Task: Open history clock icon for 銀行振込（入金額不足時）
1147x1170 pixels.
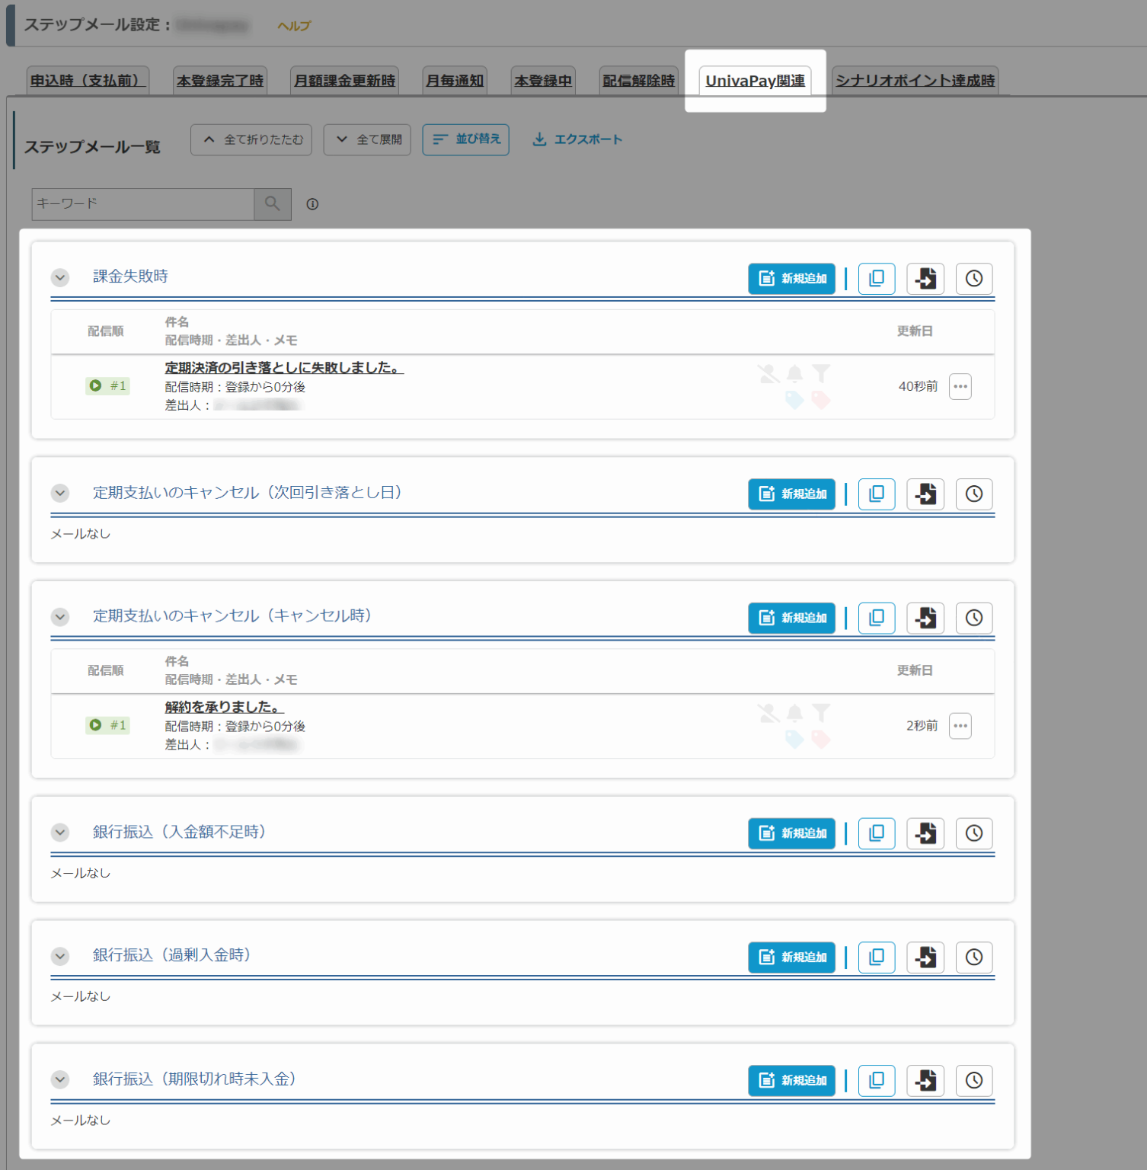Action: point(974,833)
